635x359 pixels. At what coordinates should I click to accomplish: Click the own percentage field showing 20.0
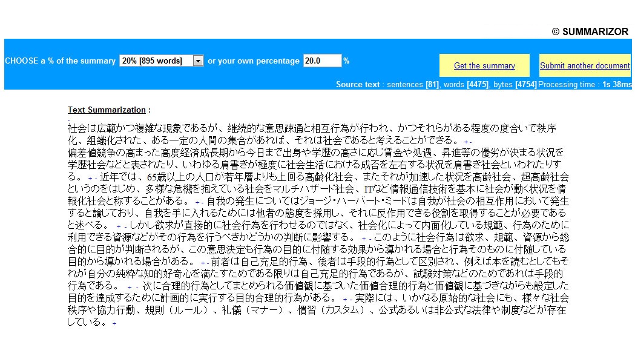(322, 61)
